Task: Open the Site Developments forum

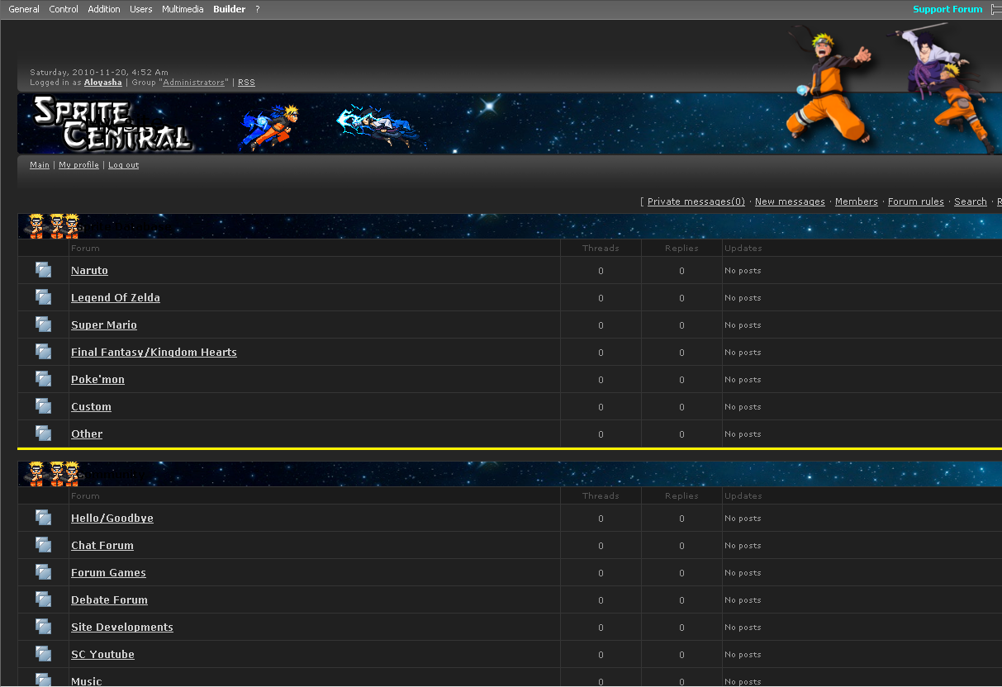Action: (122, 628)
